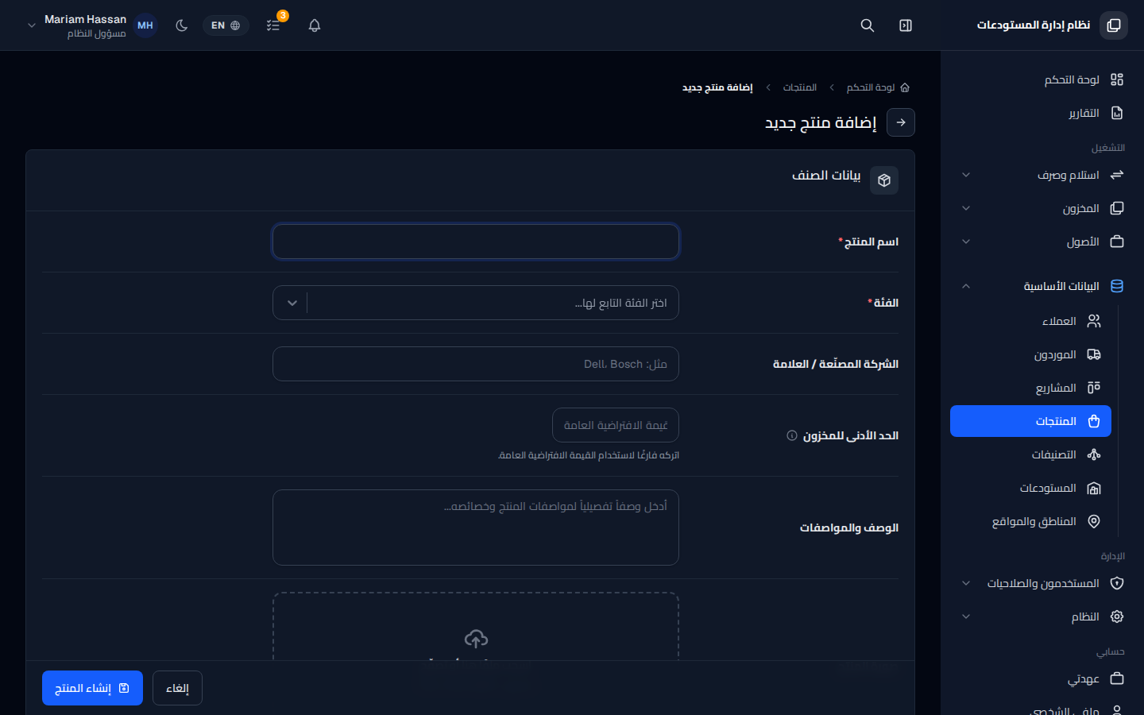Click التصنيفات tree icon
This screenshot has height=715, width=1144.
(1094, 454)
